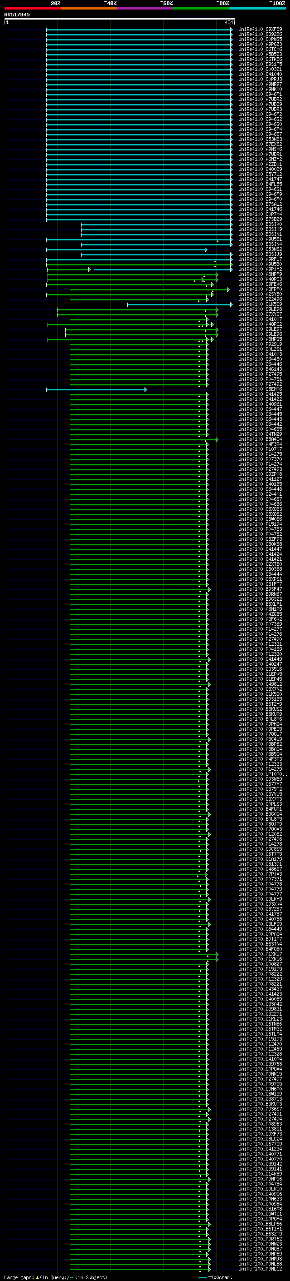The width and height of the screenshot is (290, 1281).
Task: Click the cyan alignment bar for UniRef100_C1K5C9
Action: click(180, 304)
